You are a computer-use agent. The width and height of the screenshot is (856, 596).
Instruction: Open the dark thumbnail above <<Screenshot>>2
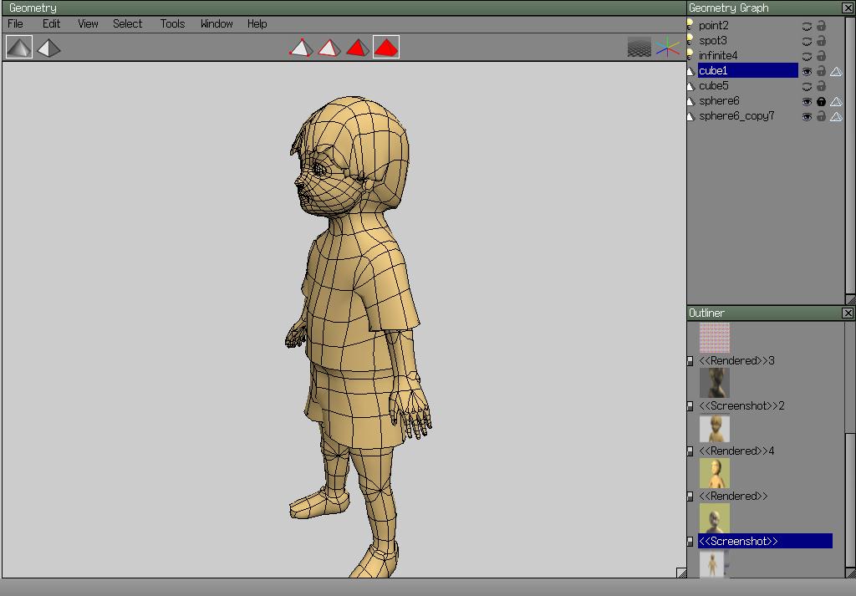(x=714, y=383)
